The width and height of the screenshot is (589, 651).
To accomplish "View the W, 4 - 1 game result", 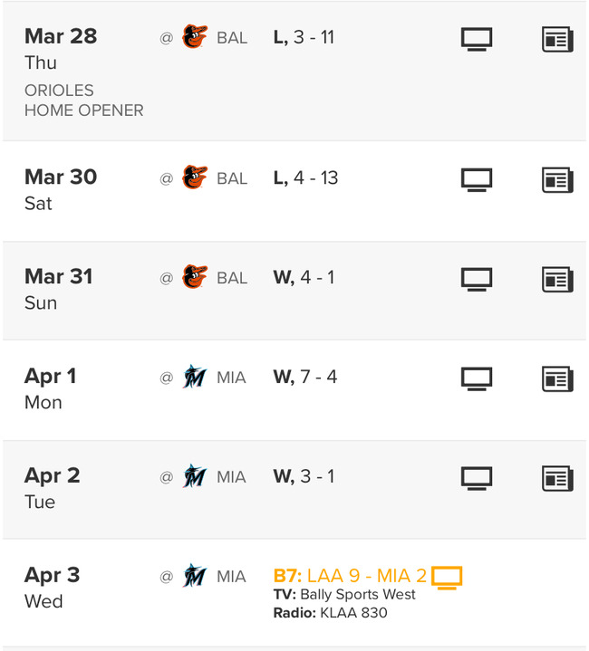I will click(x=304, y=277).
